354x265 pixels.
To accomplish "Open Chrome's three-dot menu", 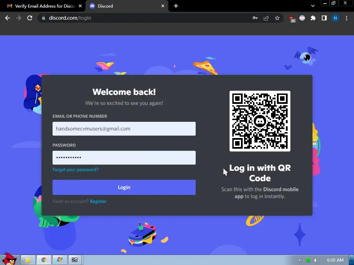I will click(x=346, y=18).
